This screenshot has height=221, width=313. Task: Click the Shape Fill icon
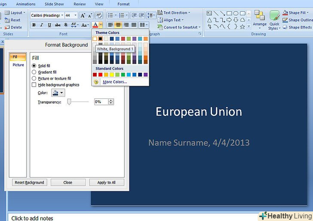click(285, 13)
